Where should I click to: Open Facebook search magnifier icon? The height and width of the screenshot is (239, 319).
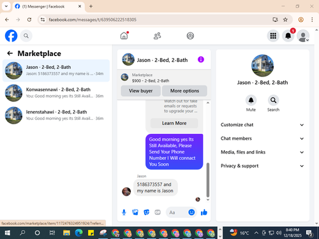coord(26,36)
